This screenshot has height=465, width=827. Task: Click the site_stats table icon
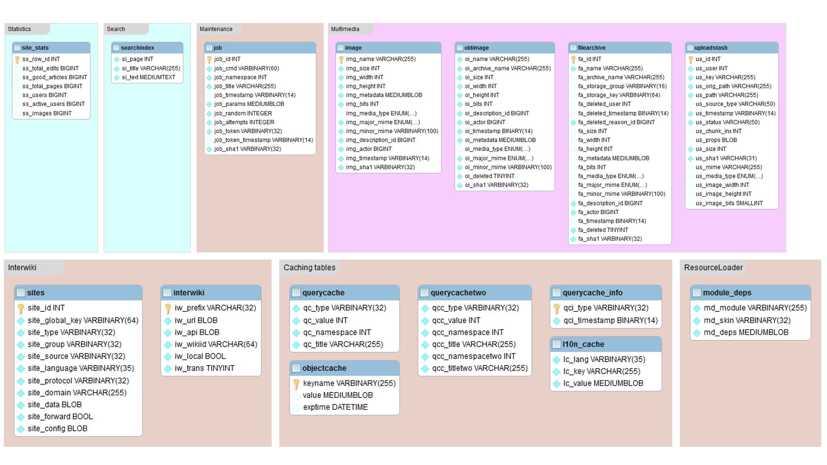click(x=17, y=48)
